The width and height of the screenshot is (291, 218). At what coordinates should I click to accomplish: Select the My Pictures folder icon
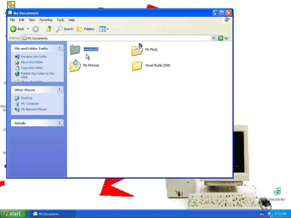click(x=75, y=66)
